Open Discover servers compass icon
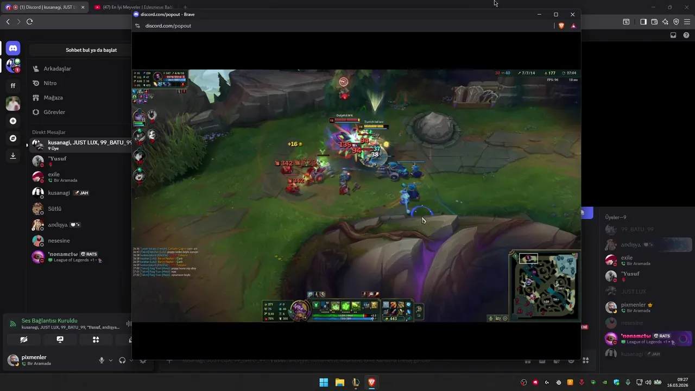The width and height of the screenshot is (695, 391). pyautogui.click(x=13, y=138)
